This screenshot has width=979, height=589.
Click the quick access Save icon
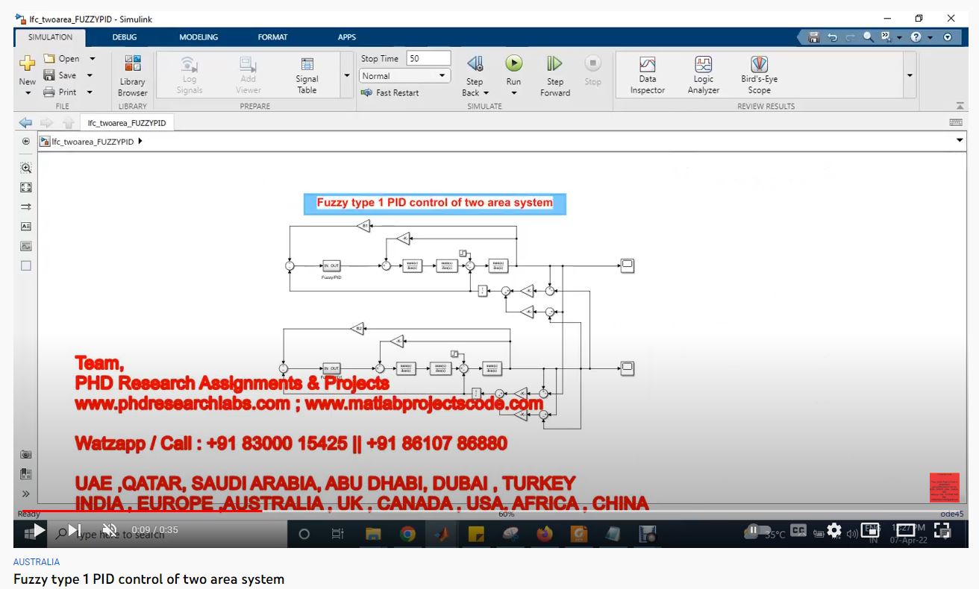pos(814,37)
